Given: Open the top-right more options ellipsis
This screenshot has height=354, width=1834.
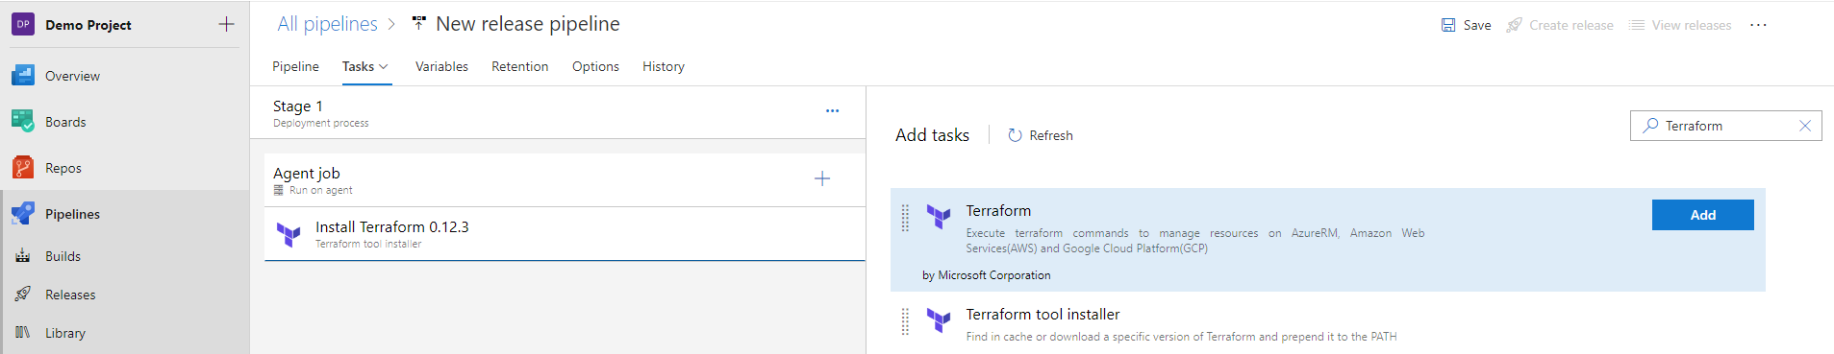Looking at the screenshot, I should pos(1758,25).
